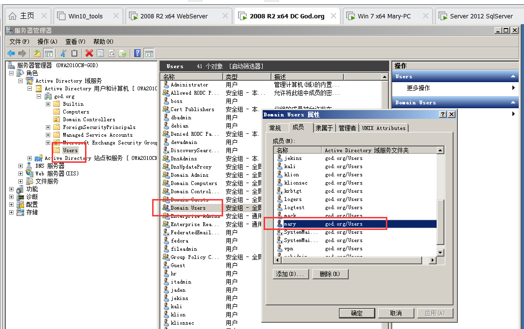This screenshot has height=329, width=524.
Task: Expand the DNS 服务器 tree node
Action: pyautogui.click(x=20, y=166)
